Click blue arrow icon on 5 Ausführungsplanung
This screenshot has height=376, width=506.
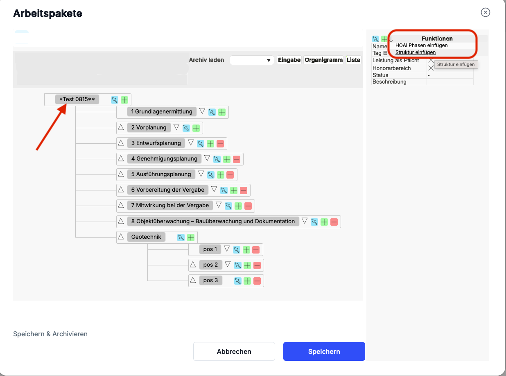pos(211,175)
